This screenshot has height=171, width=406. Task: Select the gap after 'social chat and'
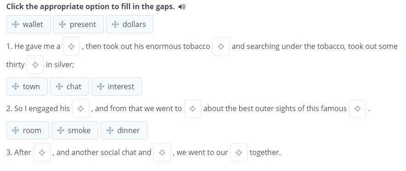tap(162, 152)
